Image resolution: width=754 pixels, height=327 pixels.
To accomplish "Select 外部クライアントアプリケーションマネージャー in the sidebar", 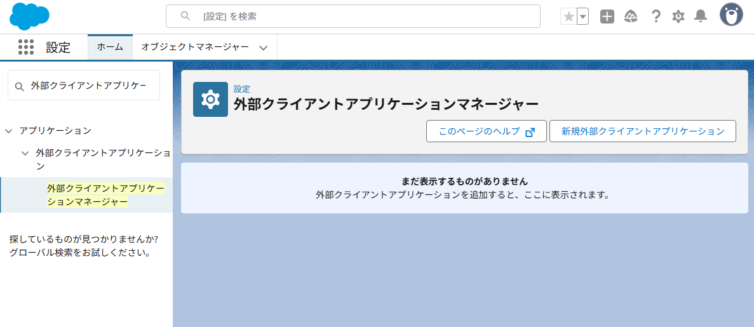I will point(86,195).
